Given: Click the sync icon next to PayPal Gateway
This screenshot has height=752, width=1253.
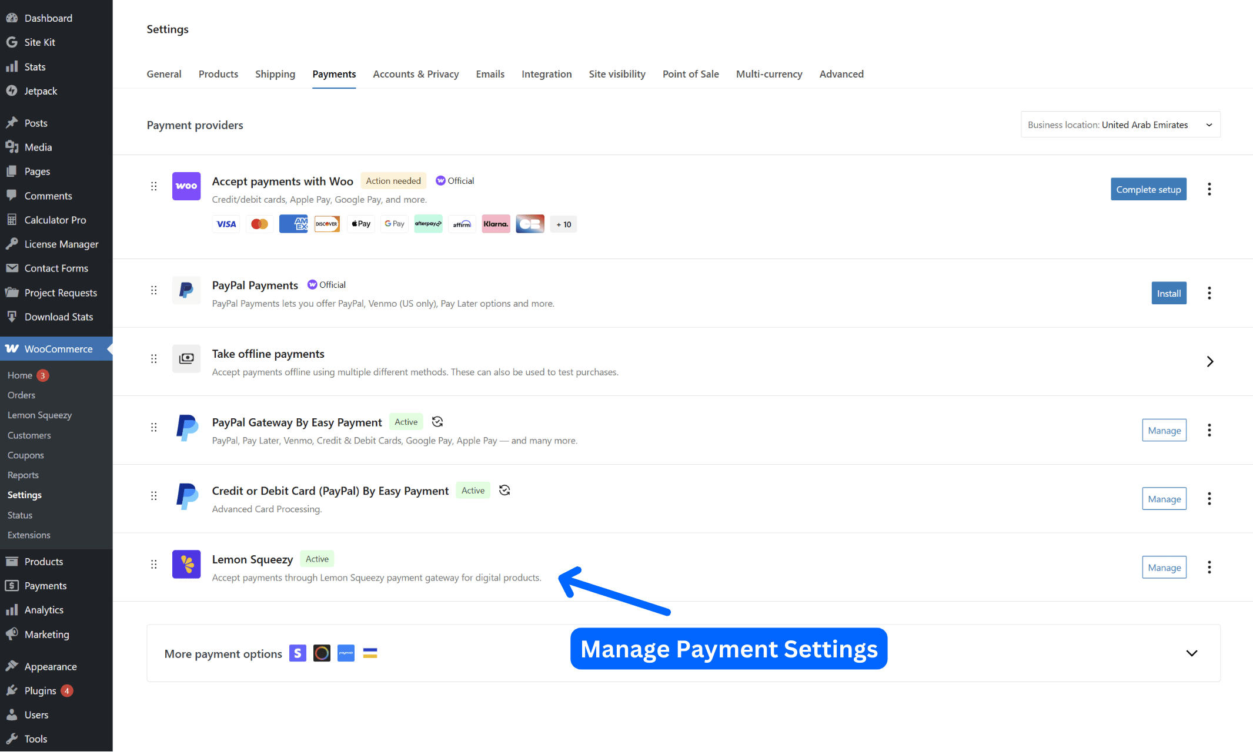Looking at the screenshot, I should coord(437,421).
